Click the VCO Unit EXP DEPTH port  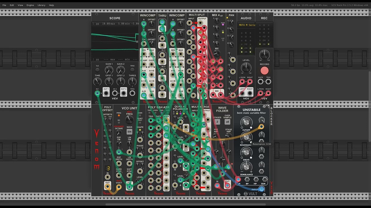click(x=119, y=164)
